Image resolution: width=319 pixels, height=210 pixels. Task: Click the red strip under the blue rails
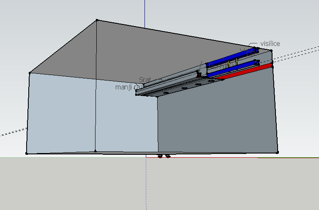(x=245, y=72)
